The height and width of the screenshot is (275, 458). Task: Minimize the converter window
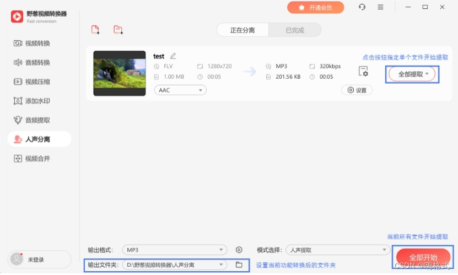pos(408,7)
